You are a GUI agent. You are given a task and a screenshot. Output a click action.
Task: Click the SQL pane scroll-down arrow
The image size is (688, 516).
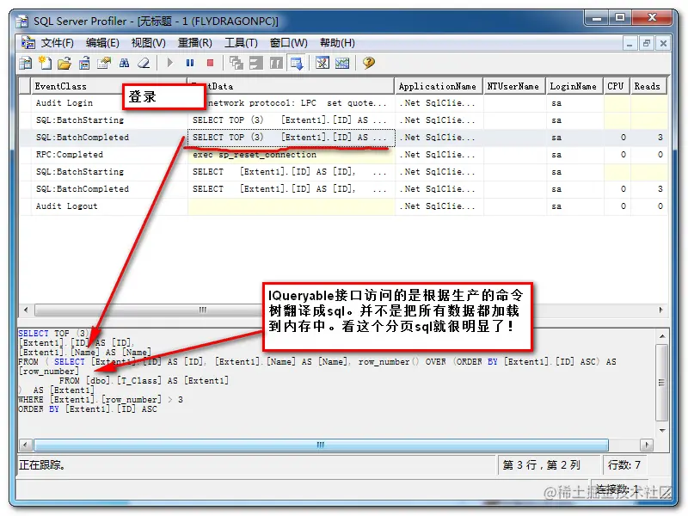pos(662,431)
